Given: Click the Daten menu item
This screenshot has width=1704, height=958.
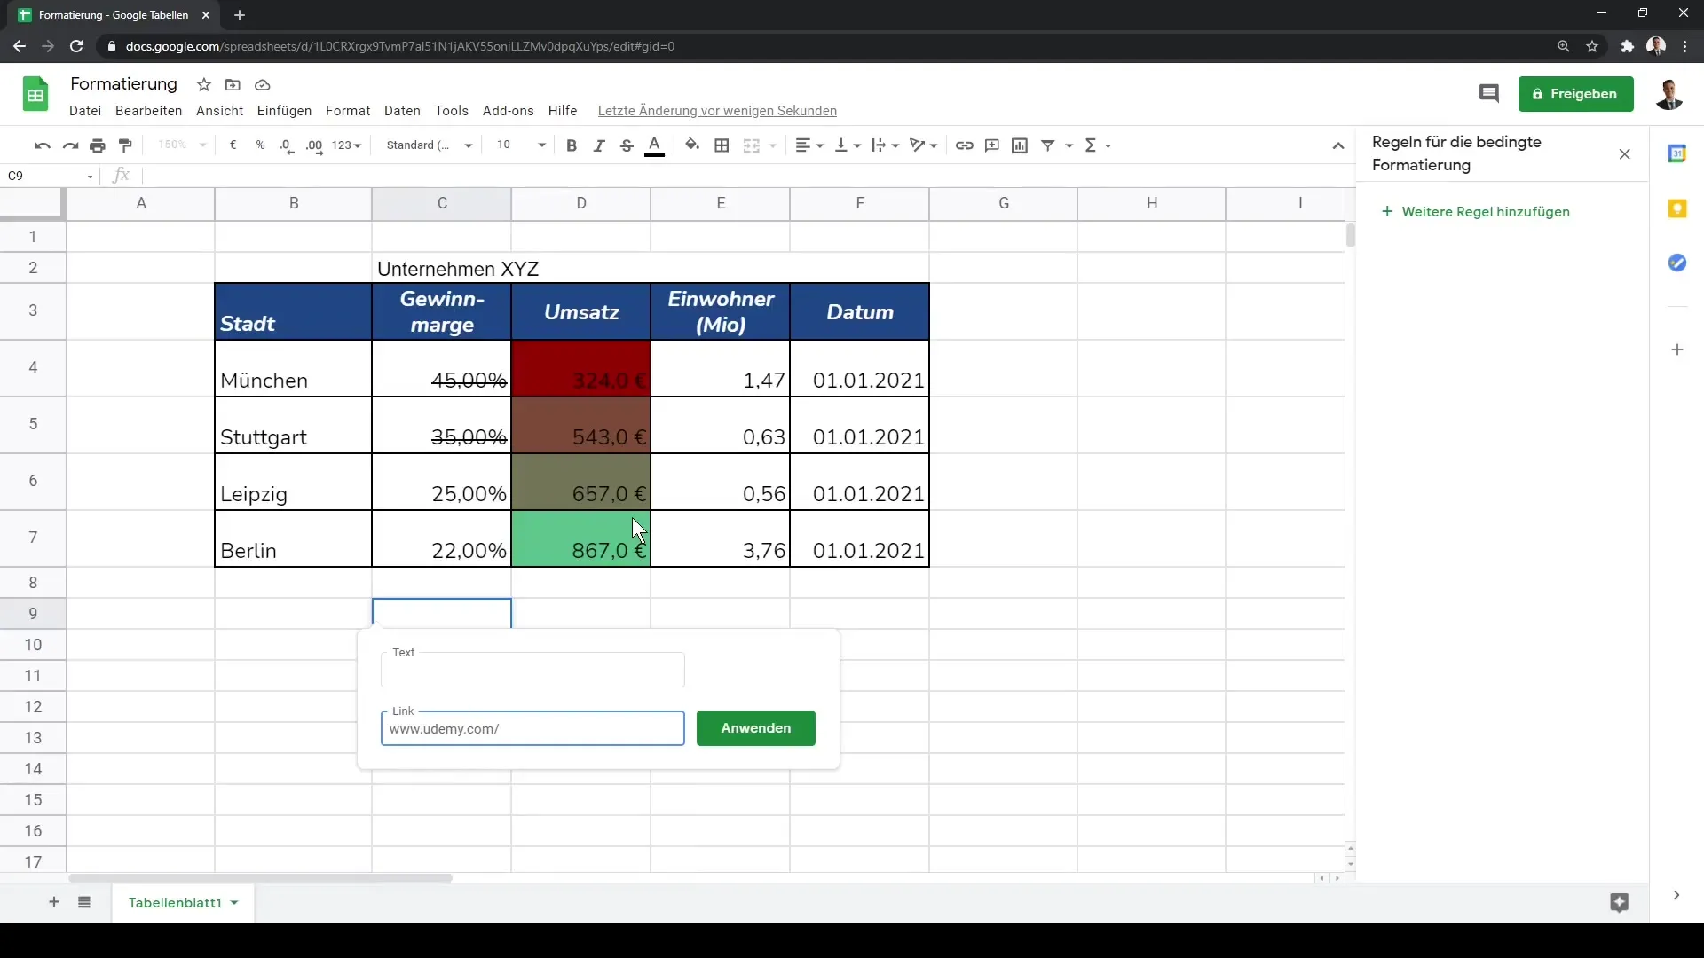Looking at the screenshot, I should point(403,110).
